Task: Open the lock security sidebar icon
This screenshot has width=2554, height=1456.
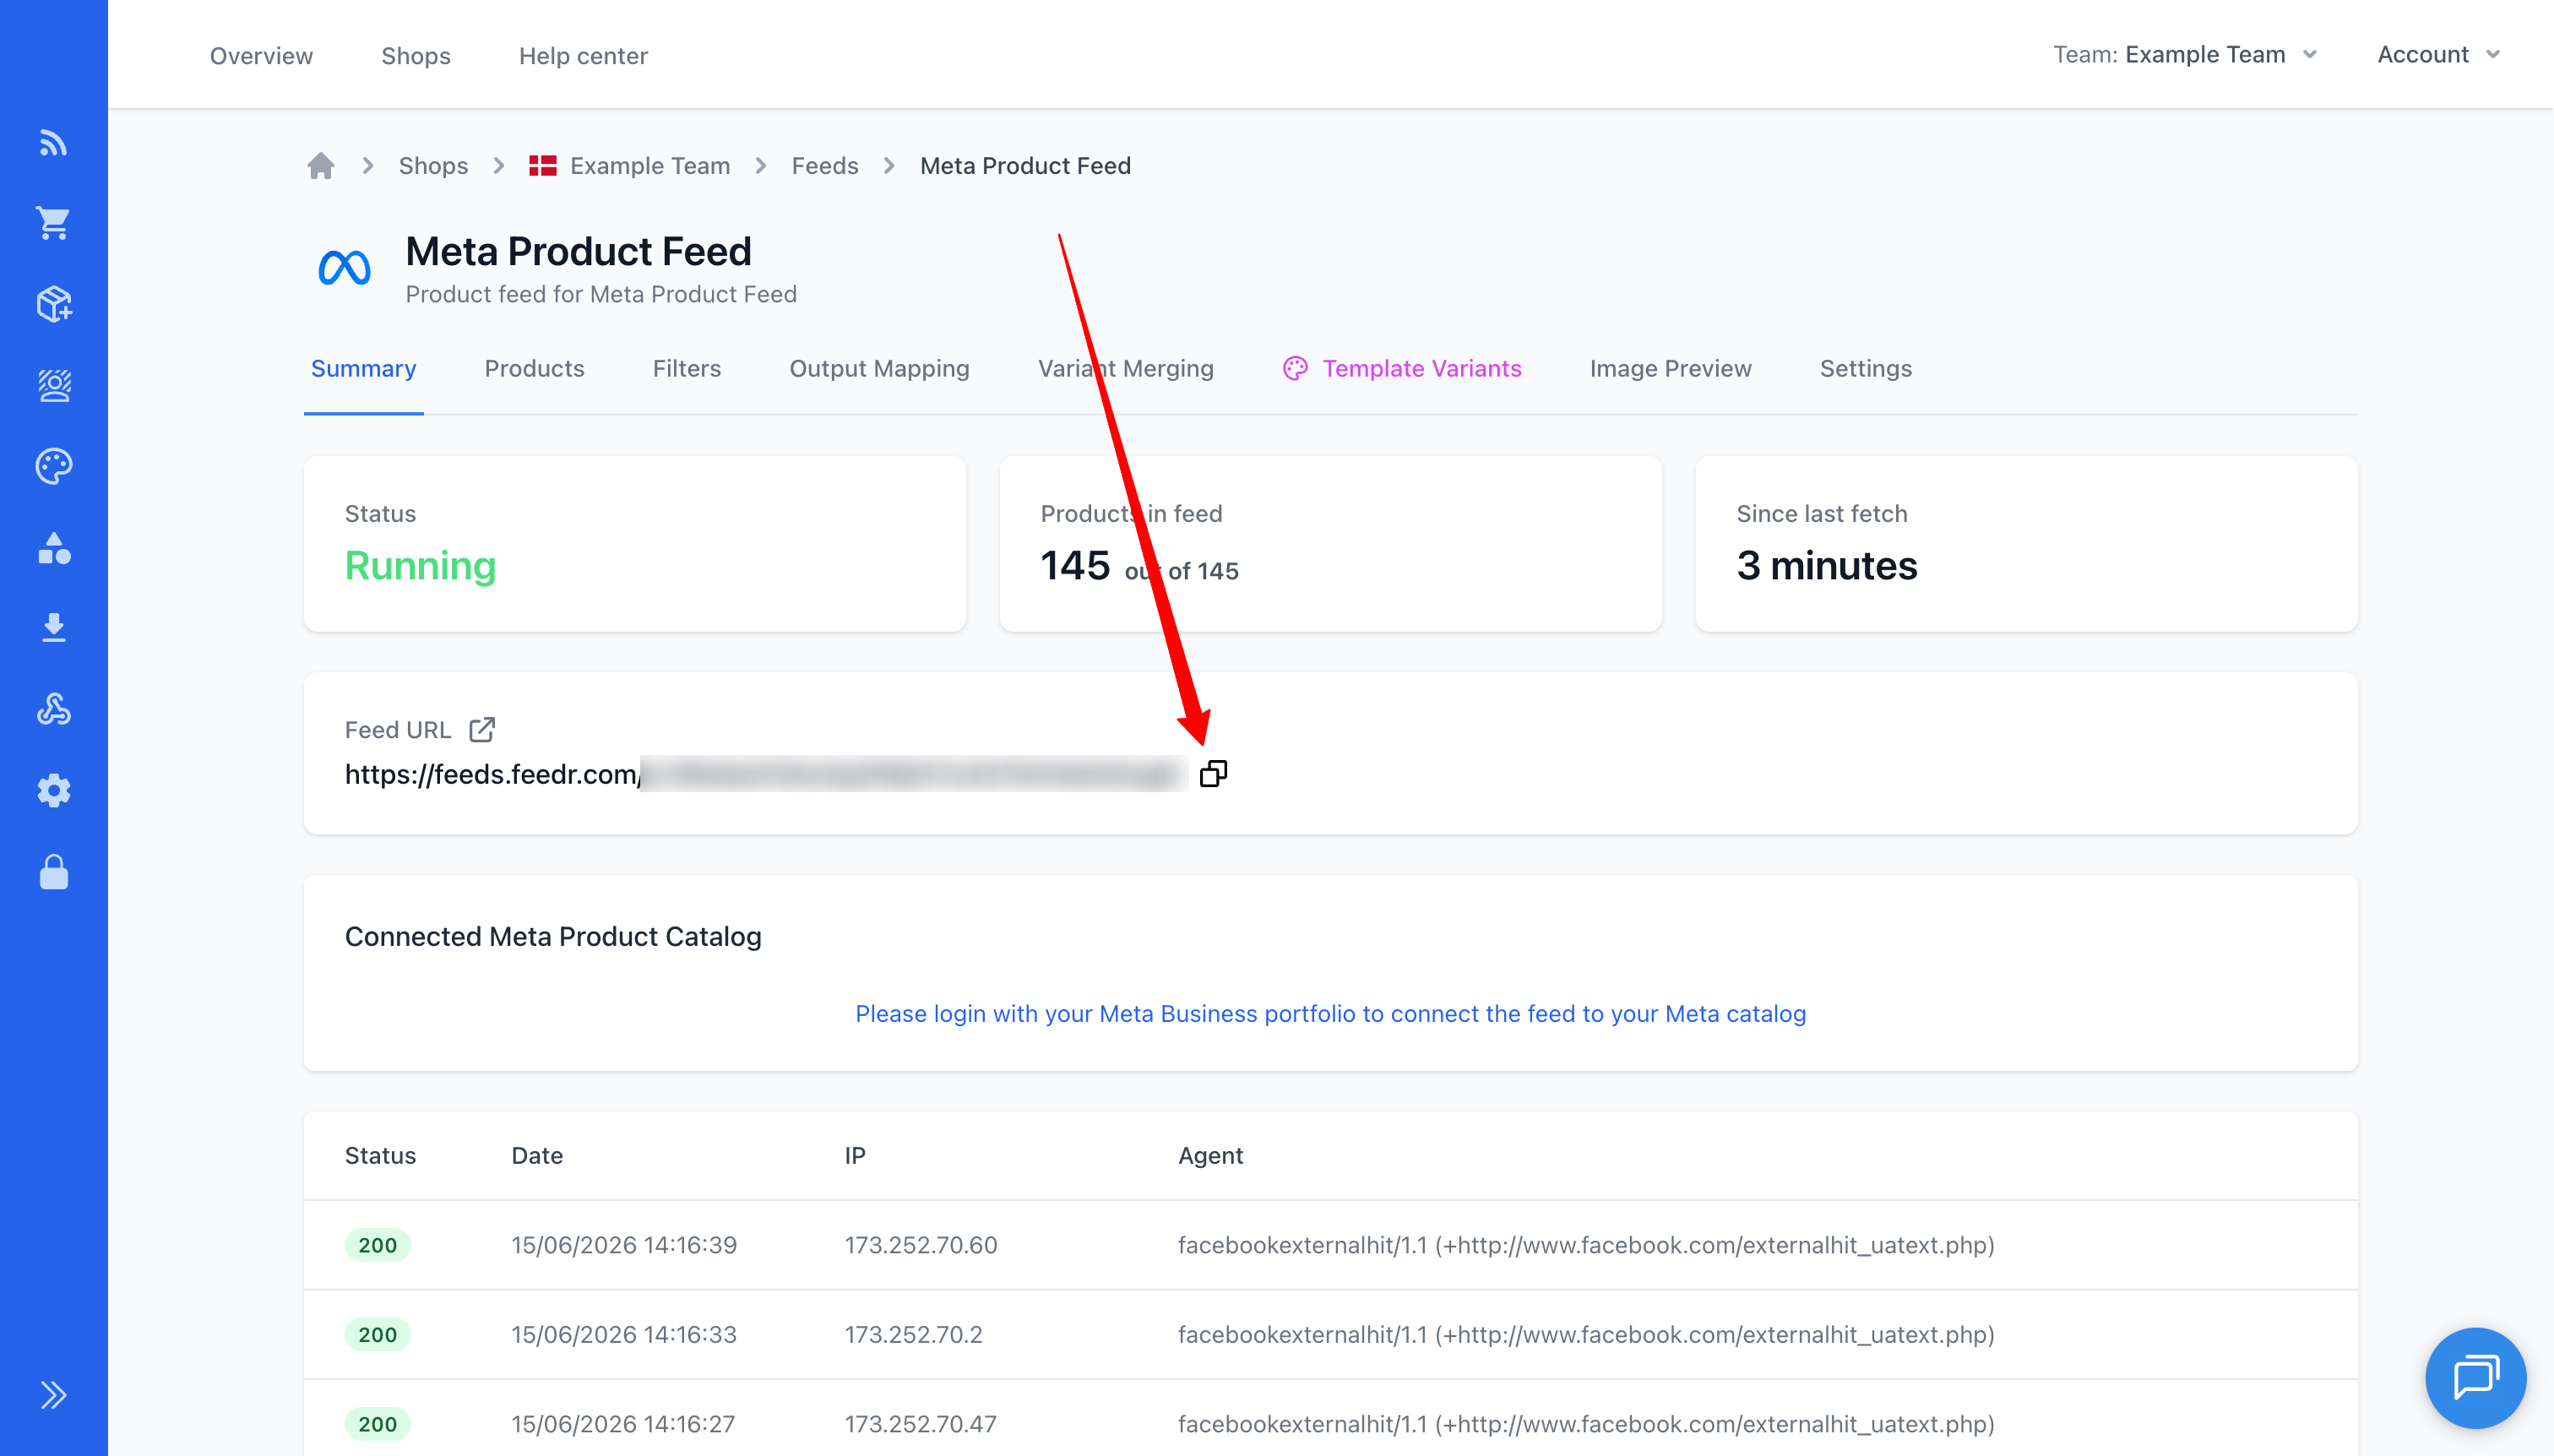Action: pyautogui.click(x=53, y=872)
